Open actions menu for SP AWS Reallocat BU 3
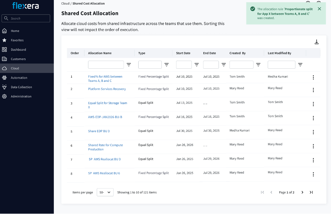The image size is (331, 214). click(313, 160)
